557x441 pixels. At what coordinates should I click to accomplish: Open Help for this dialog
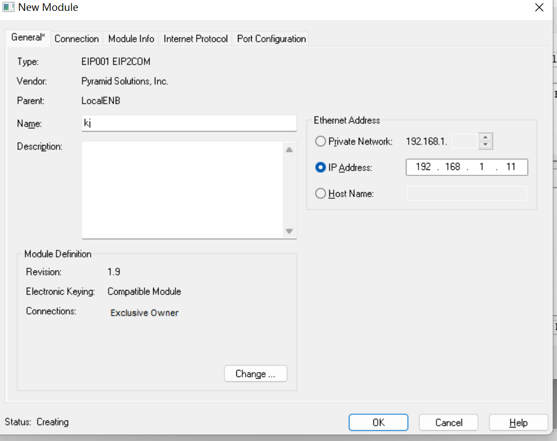518,423
